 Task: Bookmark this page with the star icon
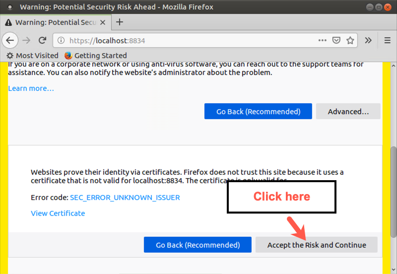click(350, 40)
